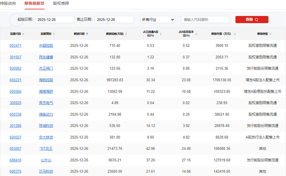This screenshot has height=176, width=286.
Task: Open stock code link 688410
Action: pyautogui.click(x=16, y=160)
